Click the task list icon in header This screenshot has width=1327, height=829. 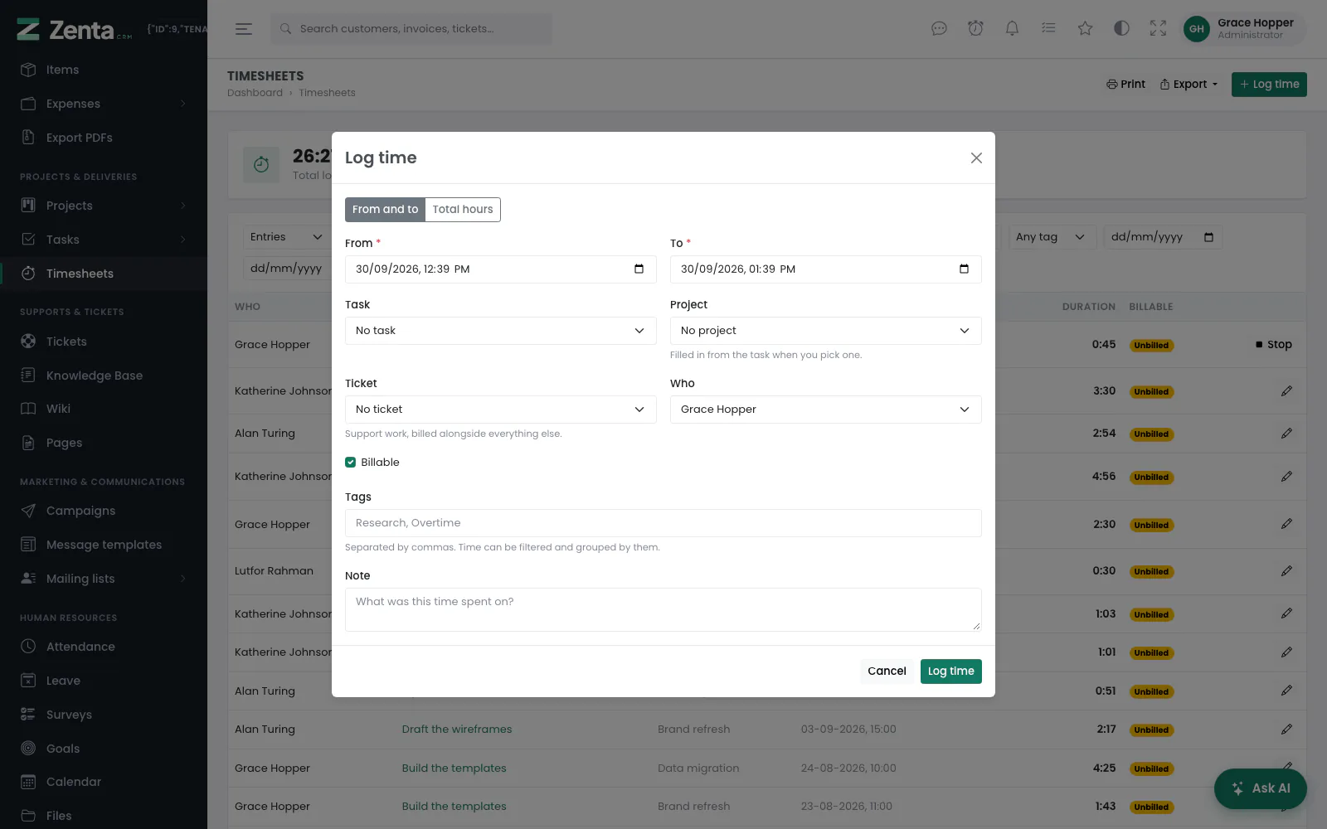1048,28
